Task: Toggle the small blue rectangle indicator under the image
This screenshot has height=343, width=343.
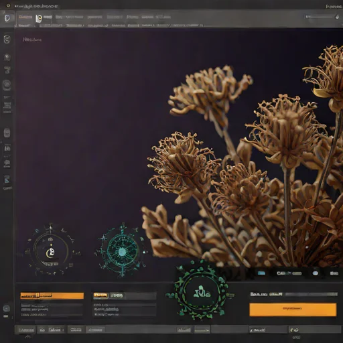Action: tap(261, 273)
